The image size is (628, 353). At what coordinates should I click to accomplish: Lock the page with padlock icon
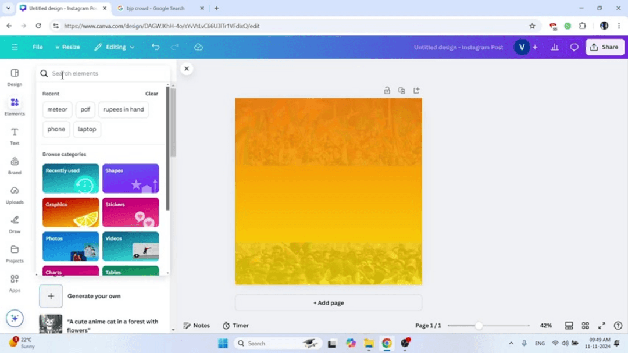pyautogui.click(x=387, y=91)
